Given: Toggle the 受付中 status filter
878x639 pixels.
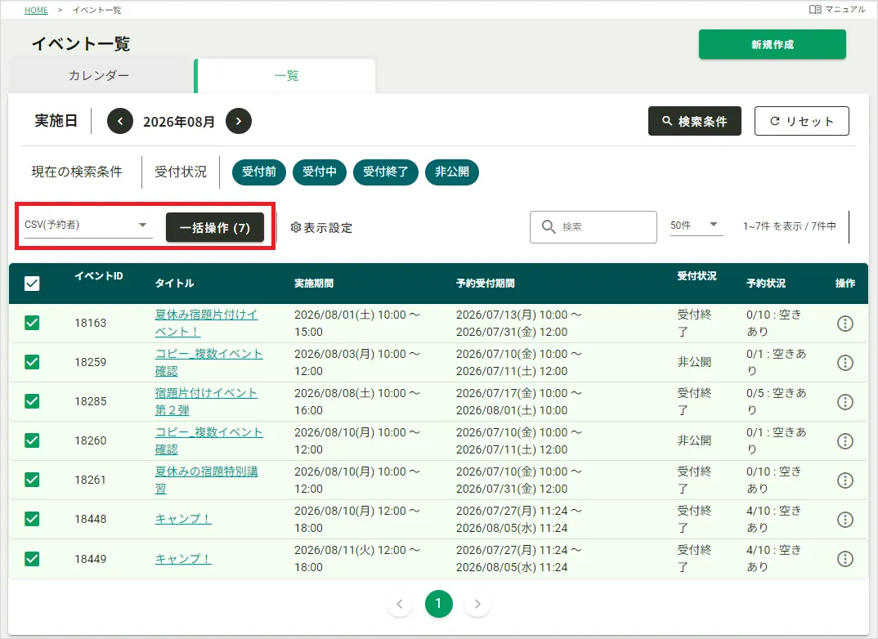Looking at the screenshot, I should (319, 172).
